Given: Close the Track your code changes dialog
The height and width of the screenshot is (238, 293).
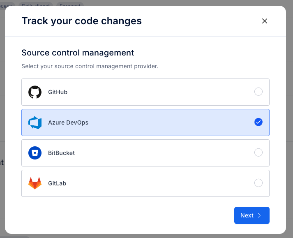Looking at the screenshot, I should click(x=265, y=21).
